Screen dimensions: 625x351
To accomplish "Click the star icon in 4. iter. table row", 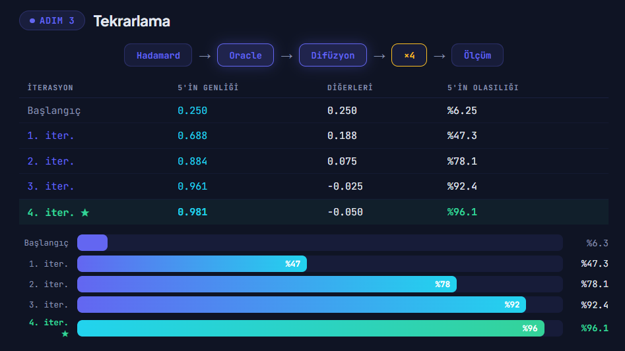I will click(x=85, y=213).
